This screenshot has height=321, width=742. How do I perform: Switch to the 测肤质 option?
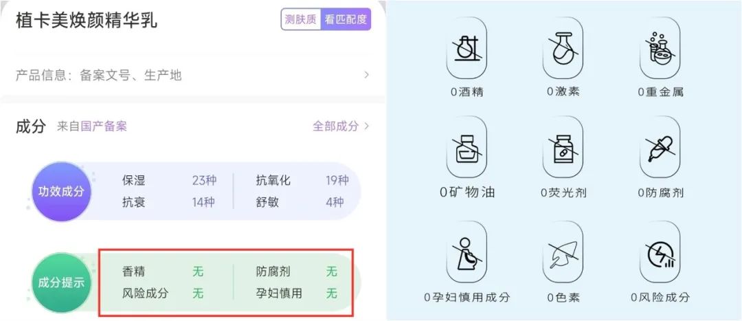coord(301,19)
